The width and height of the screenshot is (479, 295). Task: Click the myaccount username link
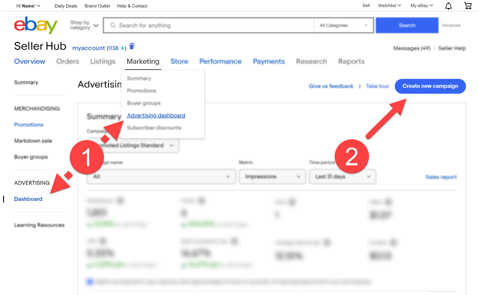(89, 48)
